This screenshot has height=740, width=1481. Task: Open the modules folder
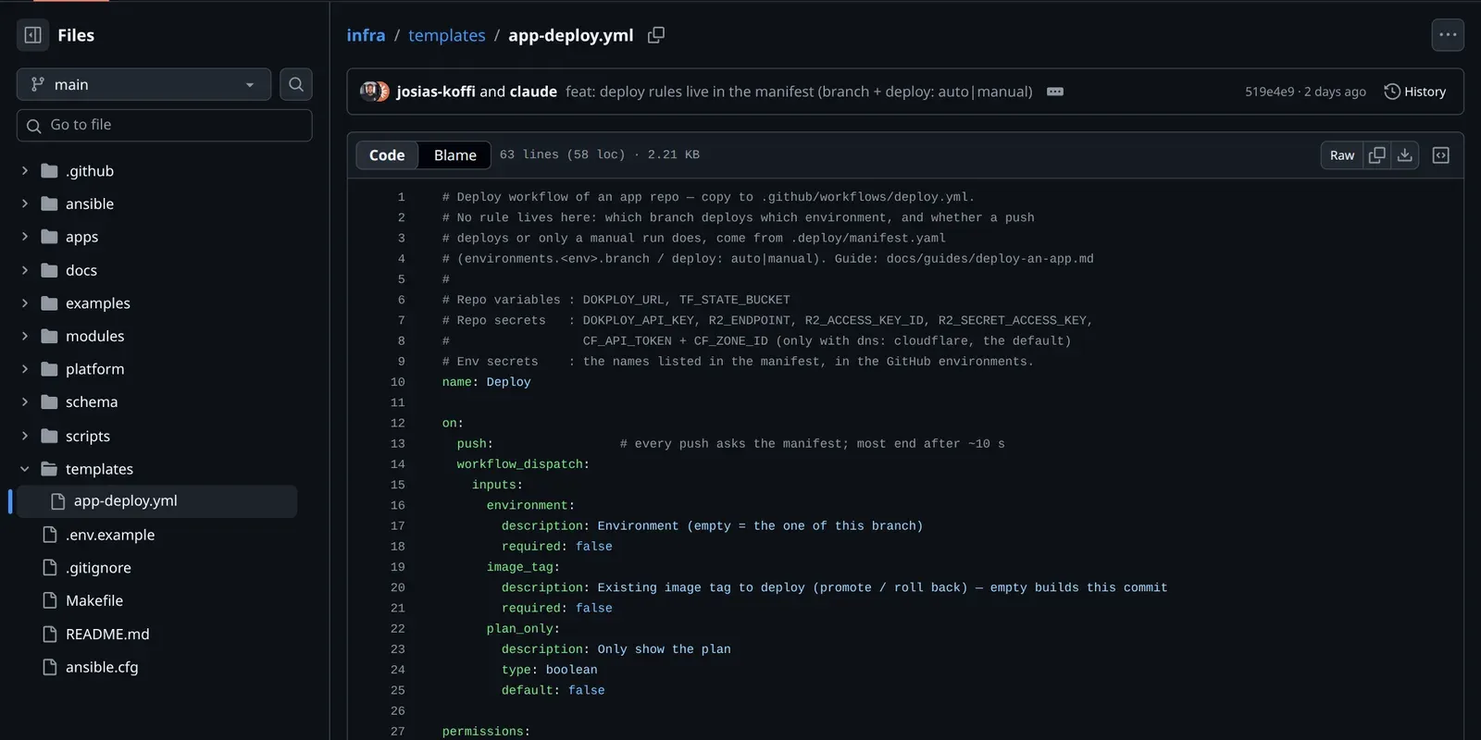point(94,336)
